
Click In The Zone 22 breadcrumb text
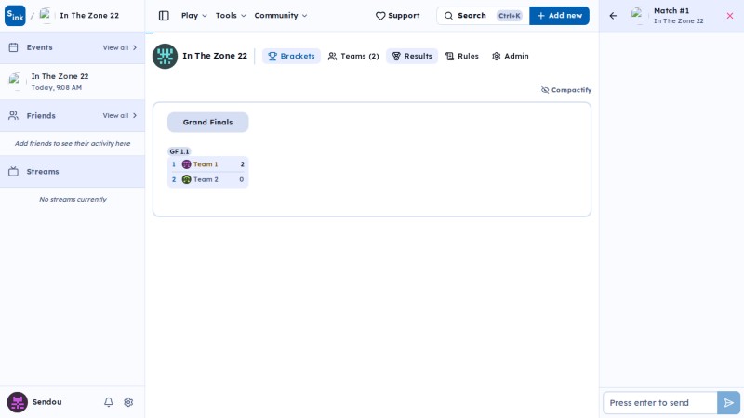click(89, 16)
